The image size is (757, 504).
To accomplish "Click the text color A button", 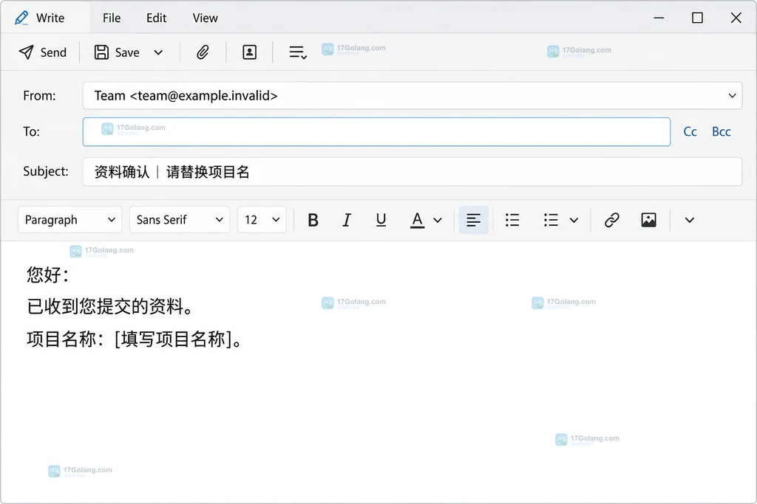I will coord(417,220).
